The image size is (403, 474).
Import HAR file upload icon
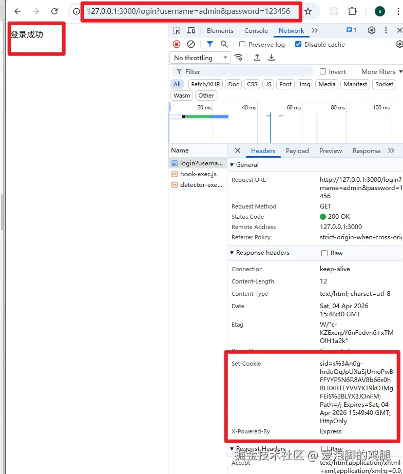[257, 58]
